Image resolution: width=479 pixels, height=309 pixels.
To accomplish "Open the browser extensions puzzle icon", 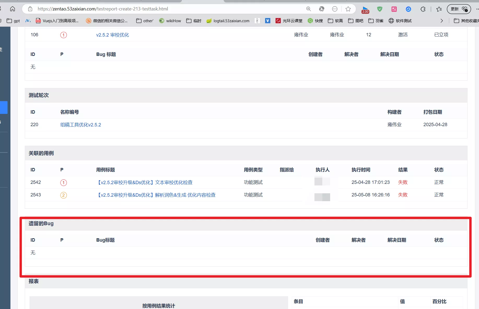I will (x=423, y=9).
